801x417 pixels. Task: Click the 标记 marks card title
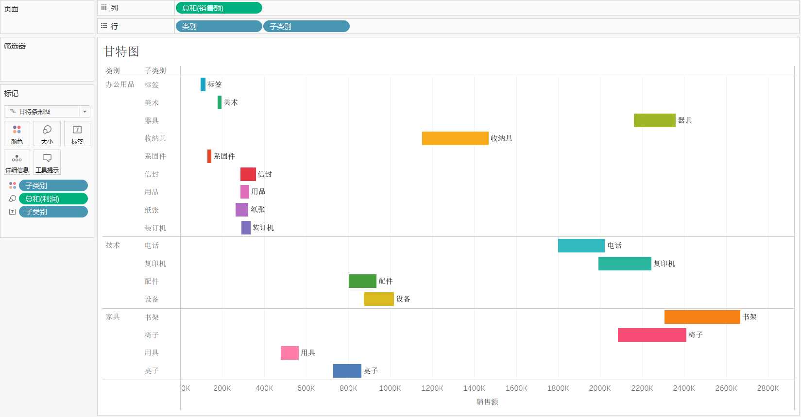coord(11,94)
